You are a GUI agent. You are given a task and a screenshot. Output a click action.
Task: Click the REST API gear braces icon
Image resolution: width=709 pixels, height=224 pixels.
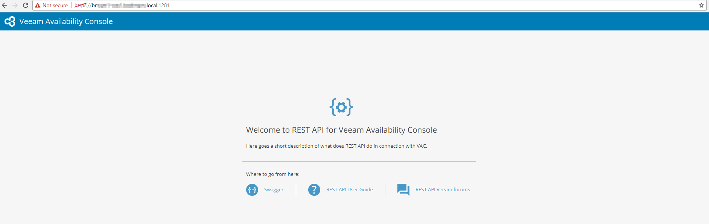[x=341, y=107]
